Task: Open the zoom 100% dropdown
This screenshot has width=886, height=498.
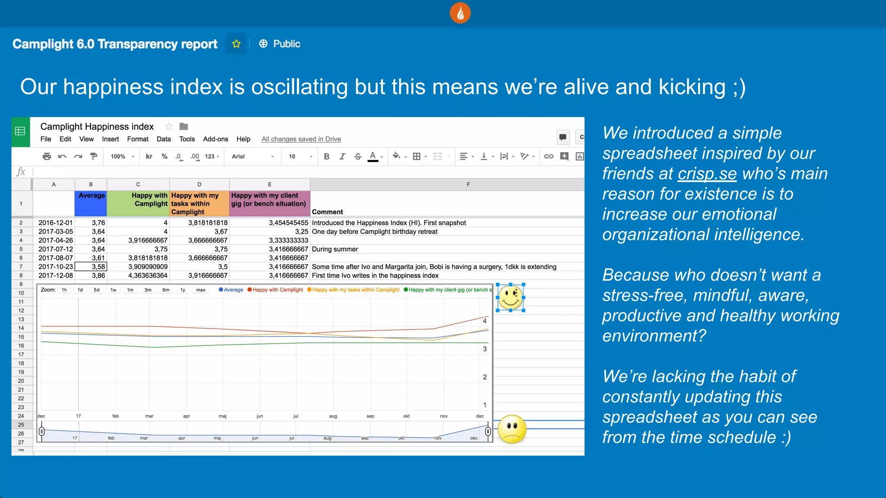Action: [122, 156]
